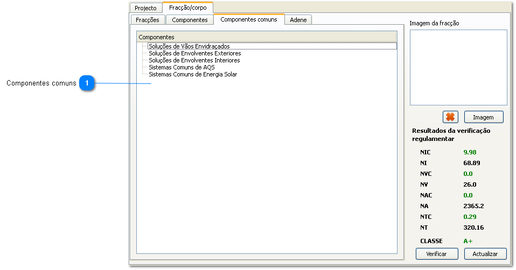The width and height of the screenshot is (516, 270).
Task: Expand Soluções de Envolventes Exteriores node
Action: [x=194, y=53]
